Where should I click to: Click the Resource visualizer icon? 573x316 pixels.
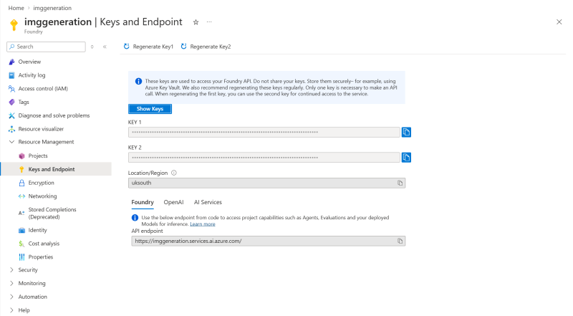11,129
